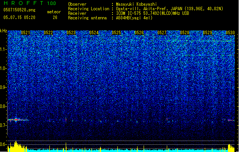
Task: Click the 0.9 frequency axis label
Action: click(3, 87)
